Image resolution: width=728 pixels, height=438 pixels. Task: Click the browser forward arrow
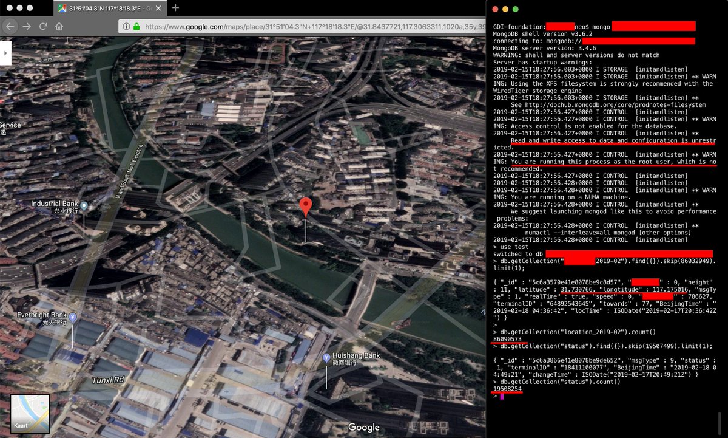point(27,26)
